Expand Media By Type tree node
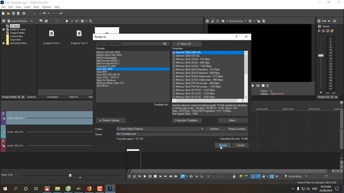 (4, 29)
